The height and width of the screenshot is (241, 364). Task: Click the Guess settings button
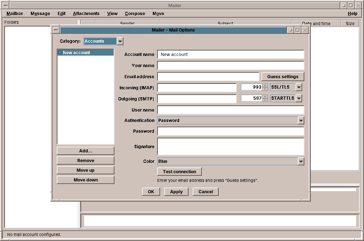coord(282,77)
